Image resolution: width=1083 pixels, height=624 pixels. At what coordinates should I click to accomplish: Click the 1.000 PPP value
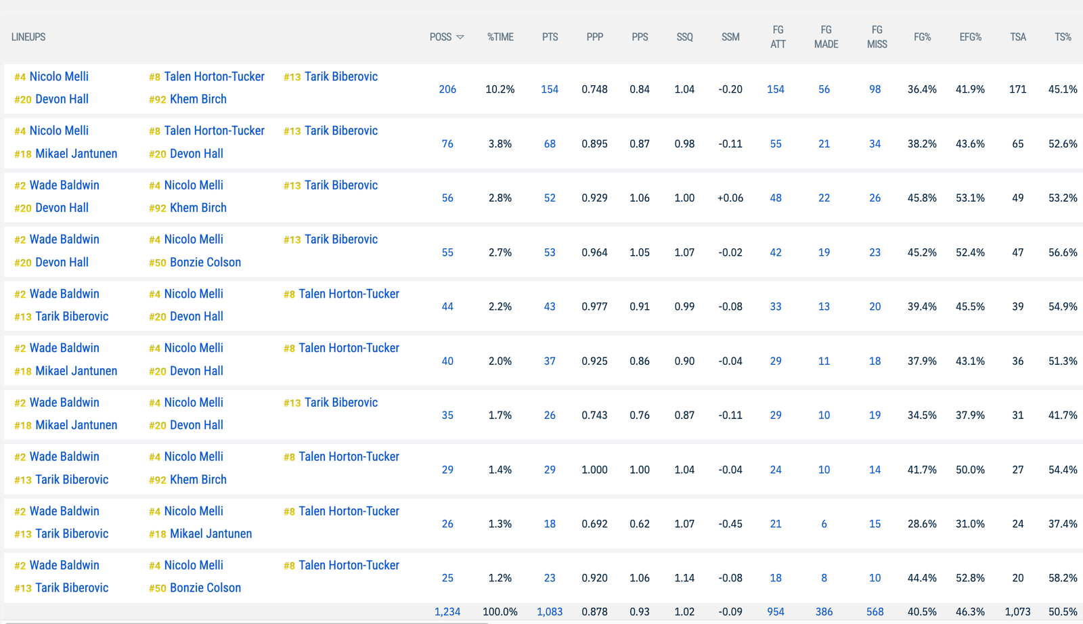(594, 470)
